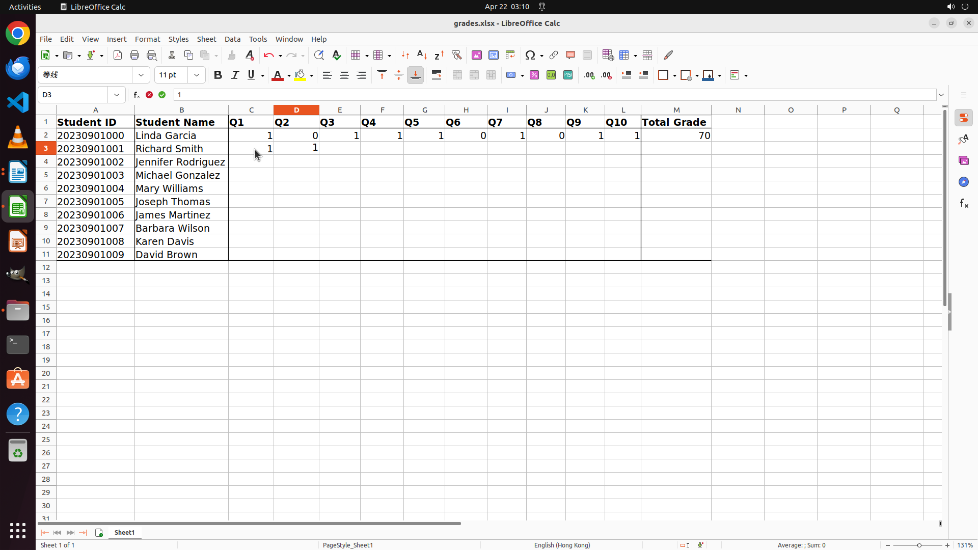978x550 pixels.
Task: Click the Clone Formatting paintbrush icon
Action: (x=232, y=55)
